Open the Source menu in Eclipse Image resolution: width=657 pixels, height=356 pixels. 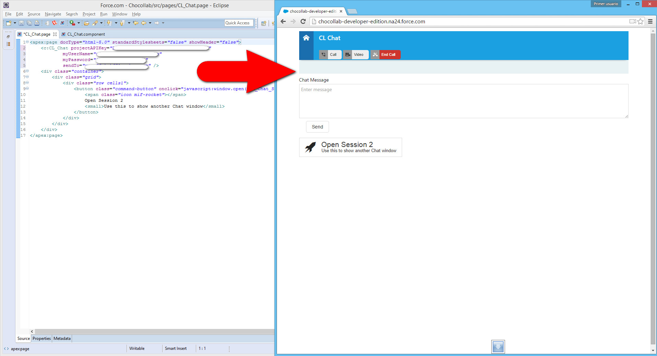[34, 14]
